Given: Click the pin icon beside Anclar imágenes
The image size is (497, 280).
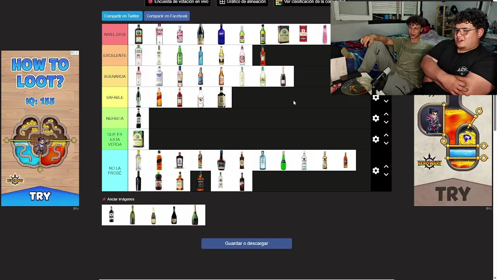Looking at the screenshot, I should [104, 199].
